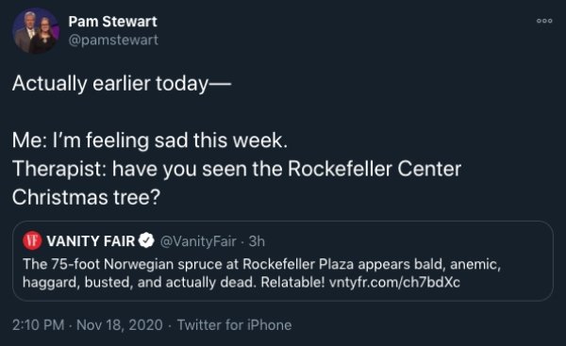Click the verified badge beside Vanity Fair
The height and width of the screenshot is (346, 566).
coord(146,240)
